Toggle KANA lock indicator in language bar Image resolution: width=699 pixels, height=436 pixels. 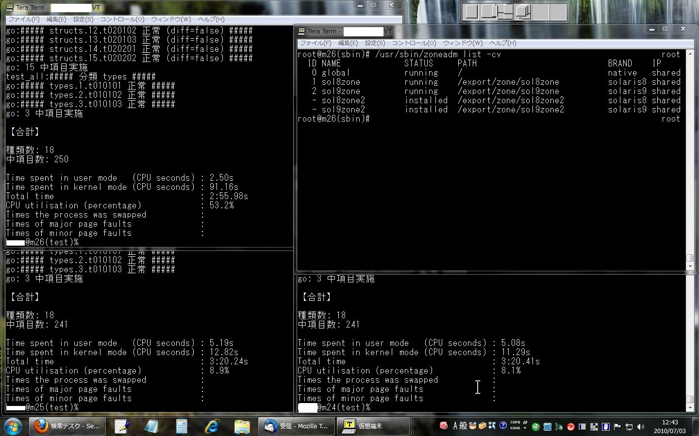point(515,428)
